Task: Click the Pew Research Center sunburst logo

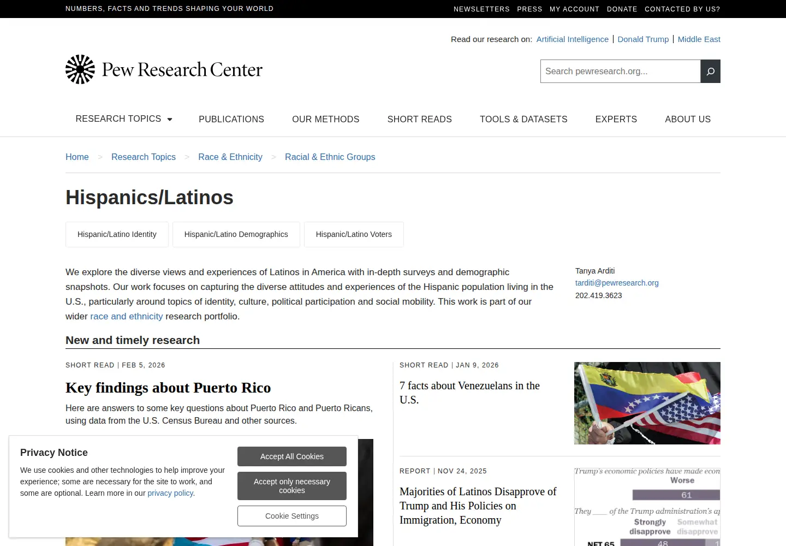Action: pyautogui.click(x=80, y=69)
